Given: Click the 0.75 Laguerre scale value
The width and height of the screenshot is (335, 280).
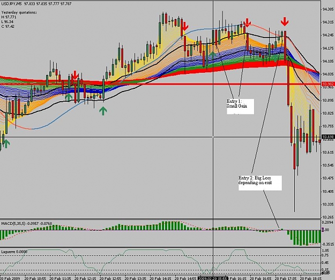Looking at the screenshot, I should pos(326,255).
